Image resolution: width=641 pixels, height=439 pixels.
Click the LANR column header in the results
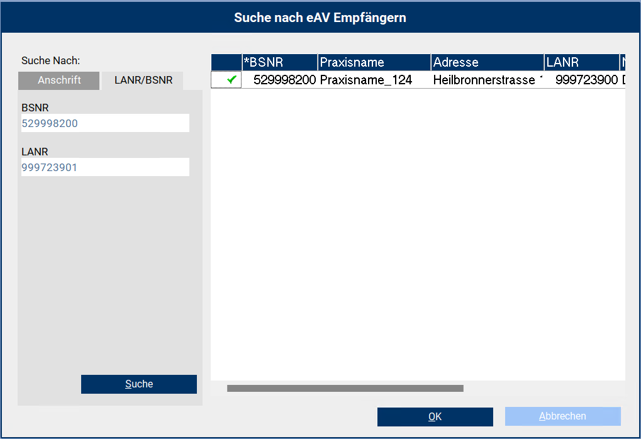[580, 62]
